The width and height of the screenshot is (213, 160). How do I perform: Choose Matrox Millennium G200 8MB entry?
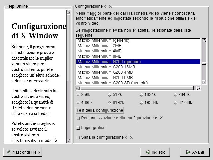(x=105, y=78)
